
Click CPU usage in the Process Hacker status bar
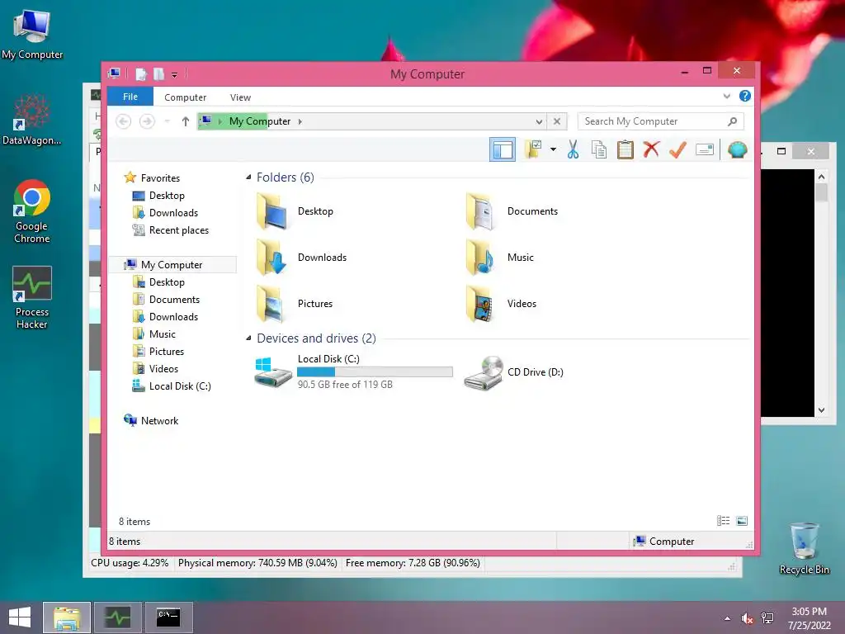(130, 563)
